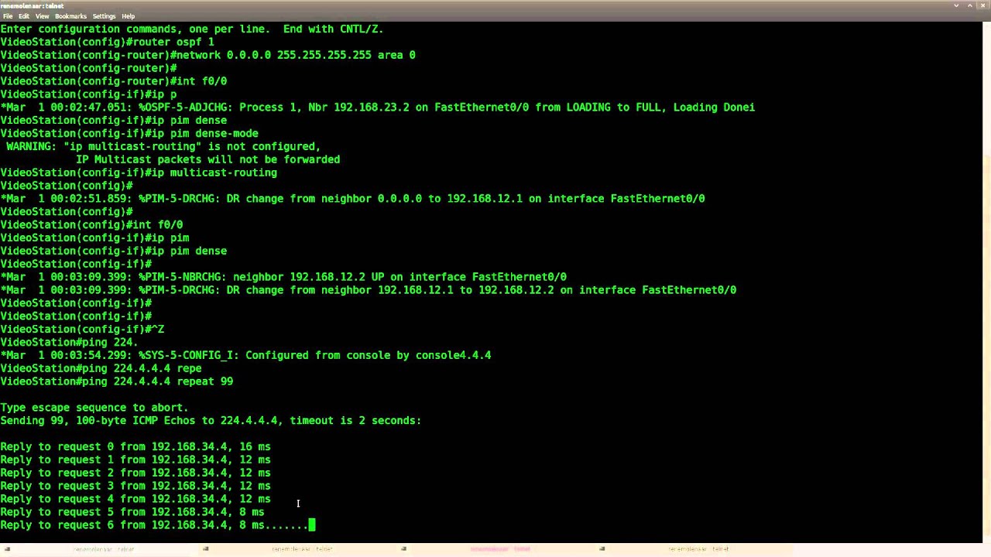Click the 'ip multicast-routing' command line

139,173
